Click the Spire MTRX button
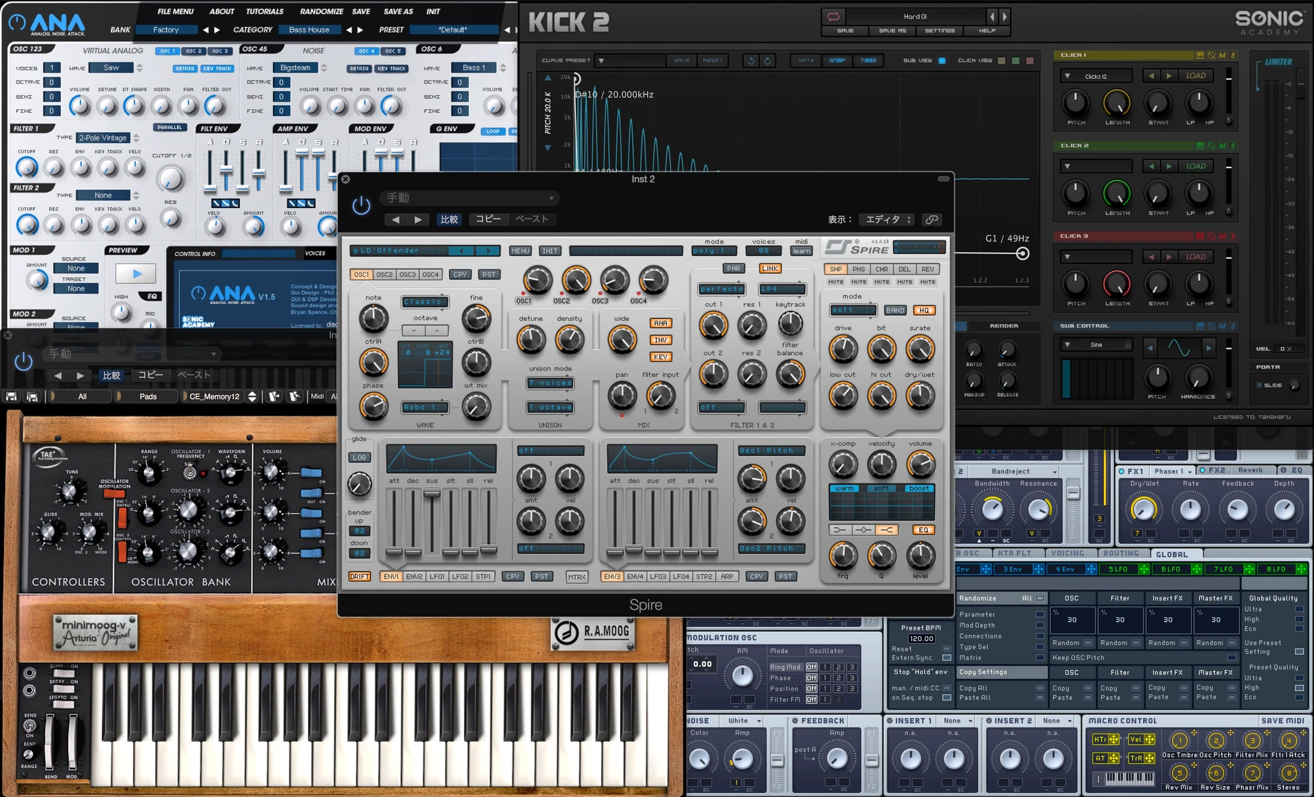1314x797 pixels. [x=577, y=577]
